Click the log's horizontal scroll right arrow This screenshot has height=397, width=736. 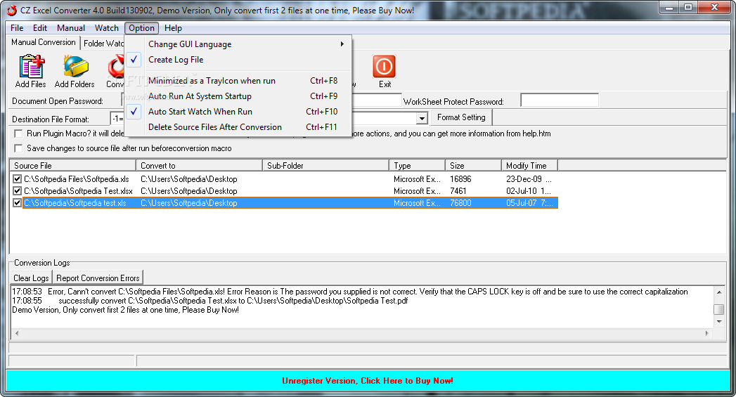(707, 333)
